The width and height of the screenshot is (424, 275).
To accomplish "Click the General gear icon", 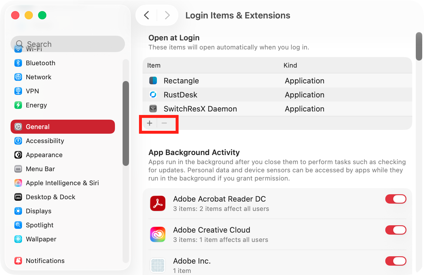I will [x=18, y=127].
